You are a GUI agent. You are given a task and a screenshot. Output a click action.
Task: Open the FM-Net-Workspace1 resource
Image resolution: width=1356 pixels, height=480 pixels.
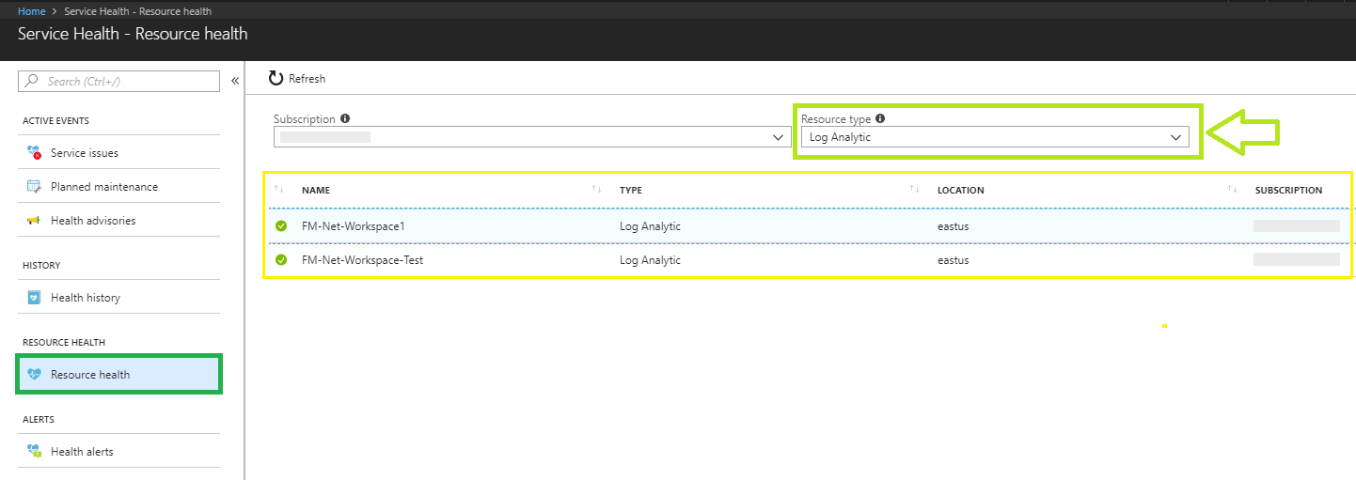(353, 226)
